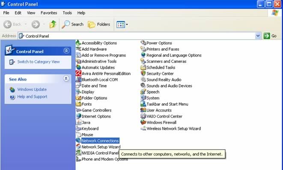Open the View menu
This screenshot has width=283, height=170.
click(31, 13)
